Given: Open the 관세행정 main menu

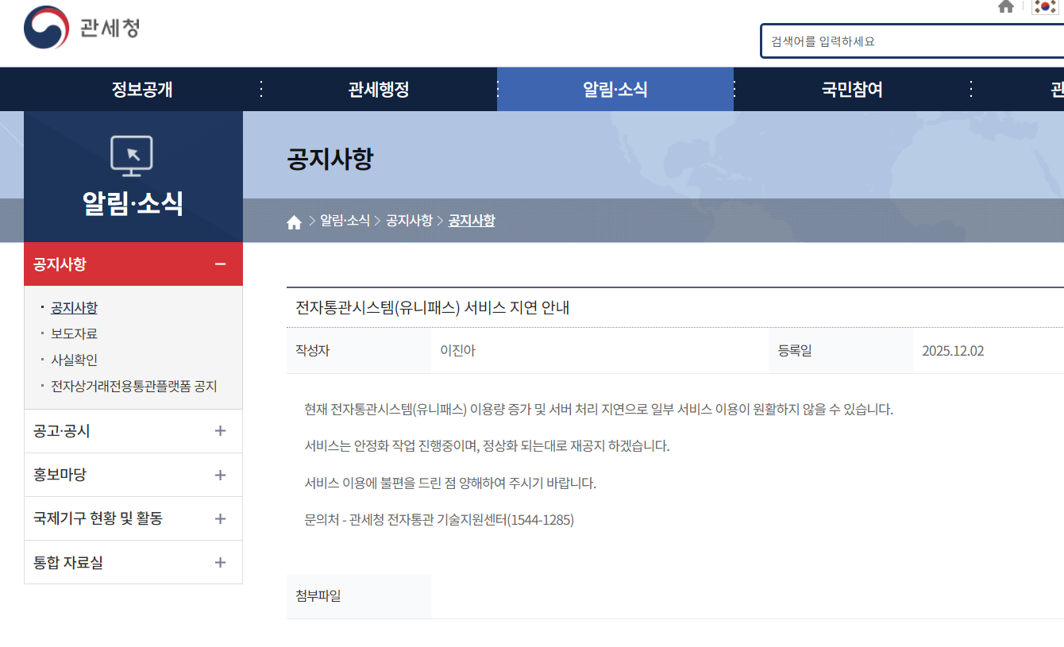Looking at the screenshot, I should (x=379, y=90).
